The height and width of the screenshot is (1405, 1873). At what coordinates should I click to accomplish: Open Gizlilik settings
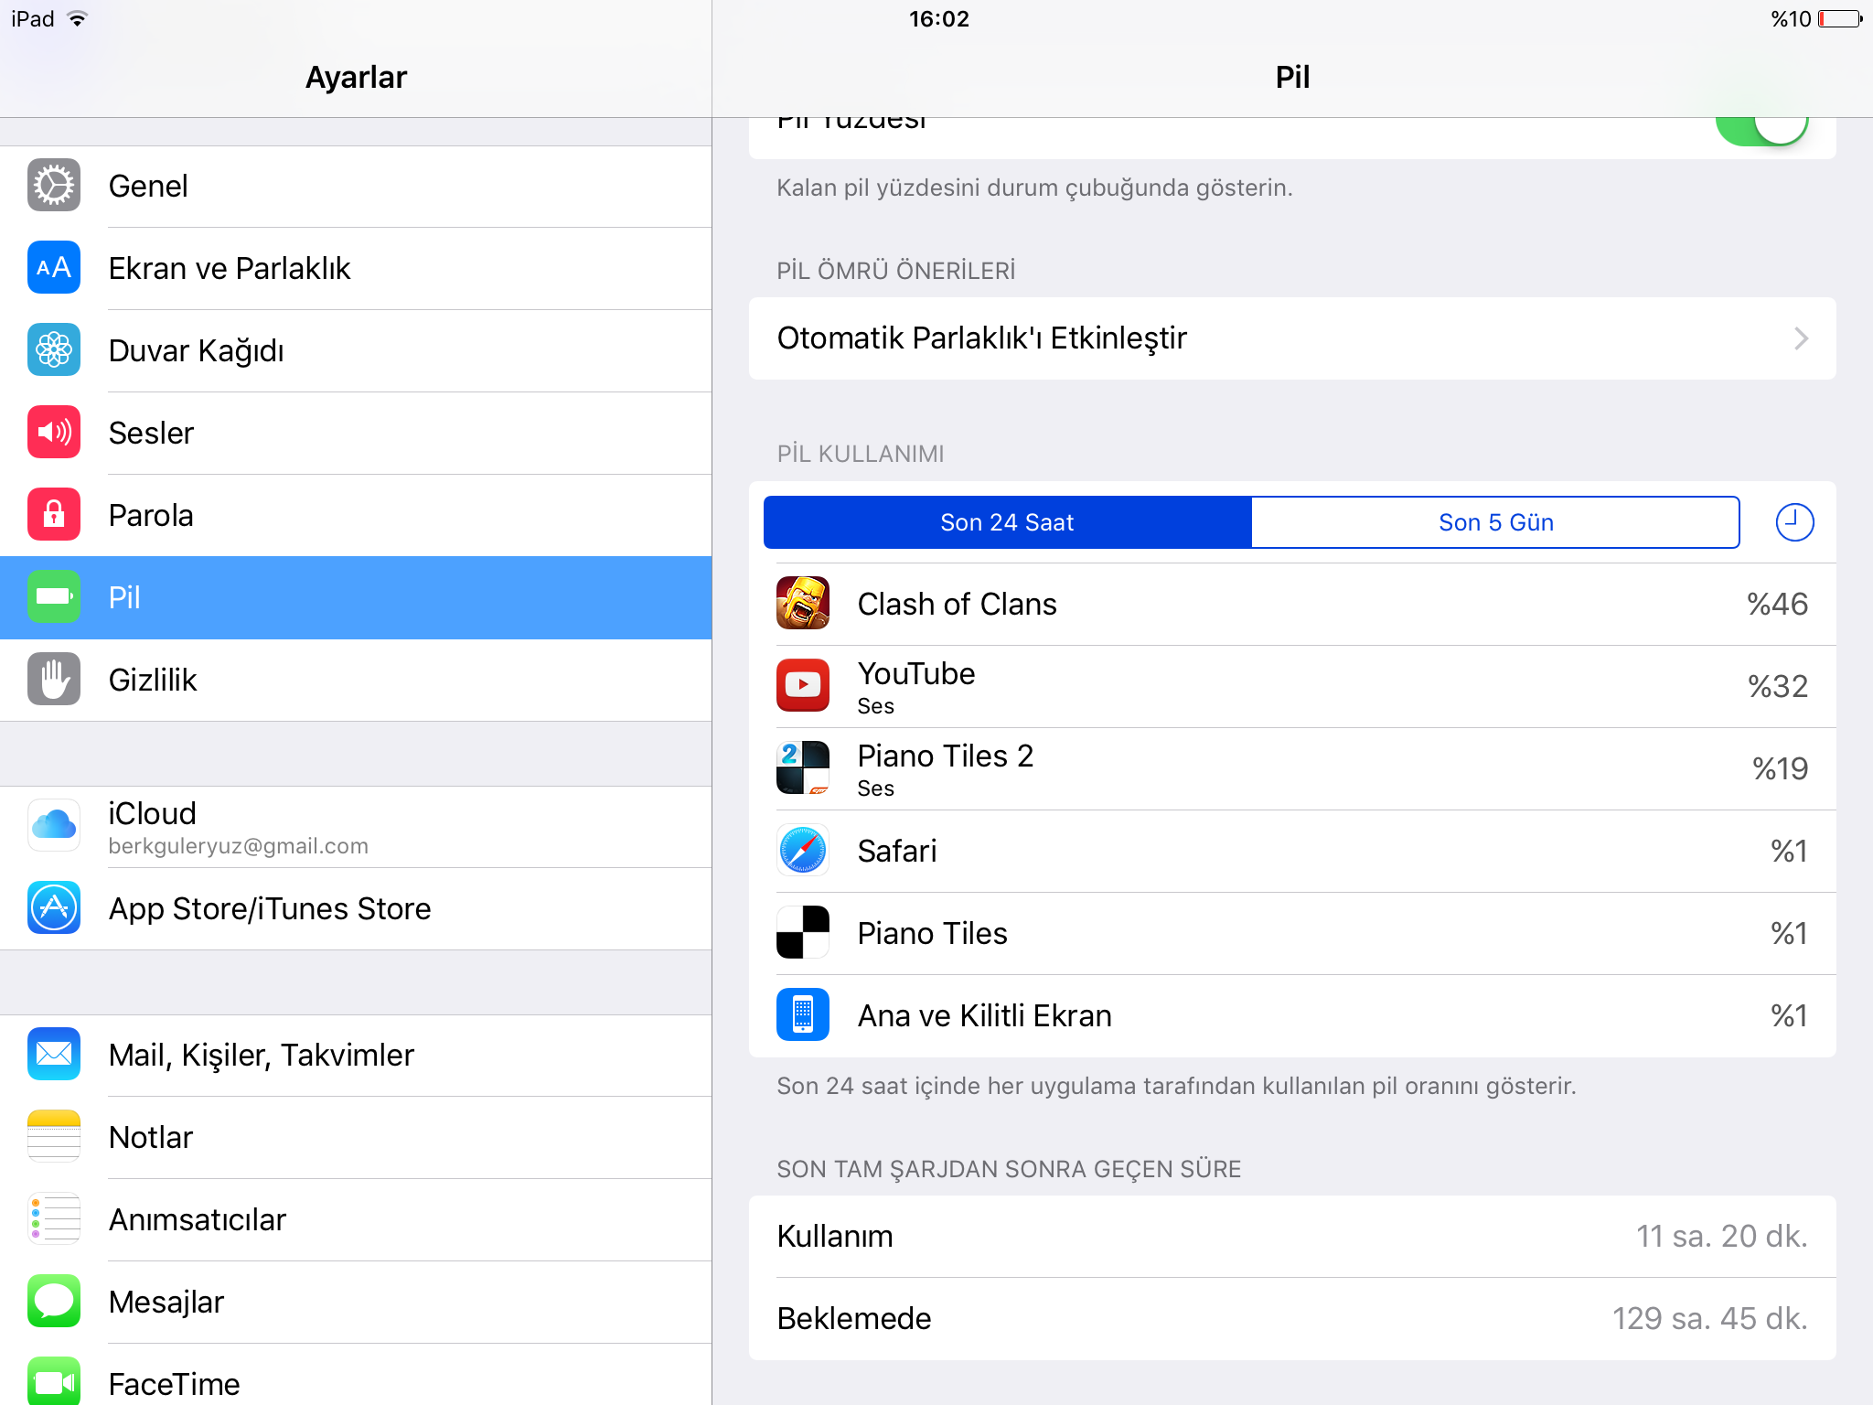(356, 680)
